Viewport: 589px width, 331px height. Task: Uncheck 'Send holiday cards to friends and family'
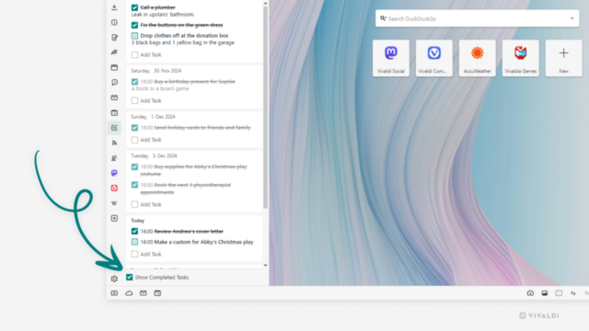tap(134, 128)
